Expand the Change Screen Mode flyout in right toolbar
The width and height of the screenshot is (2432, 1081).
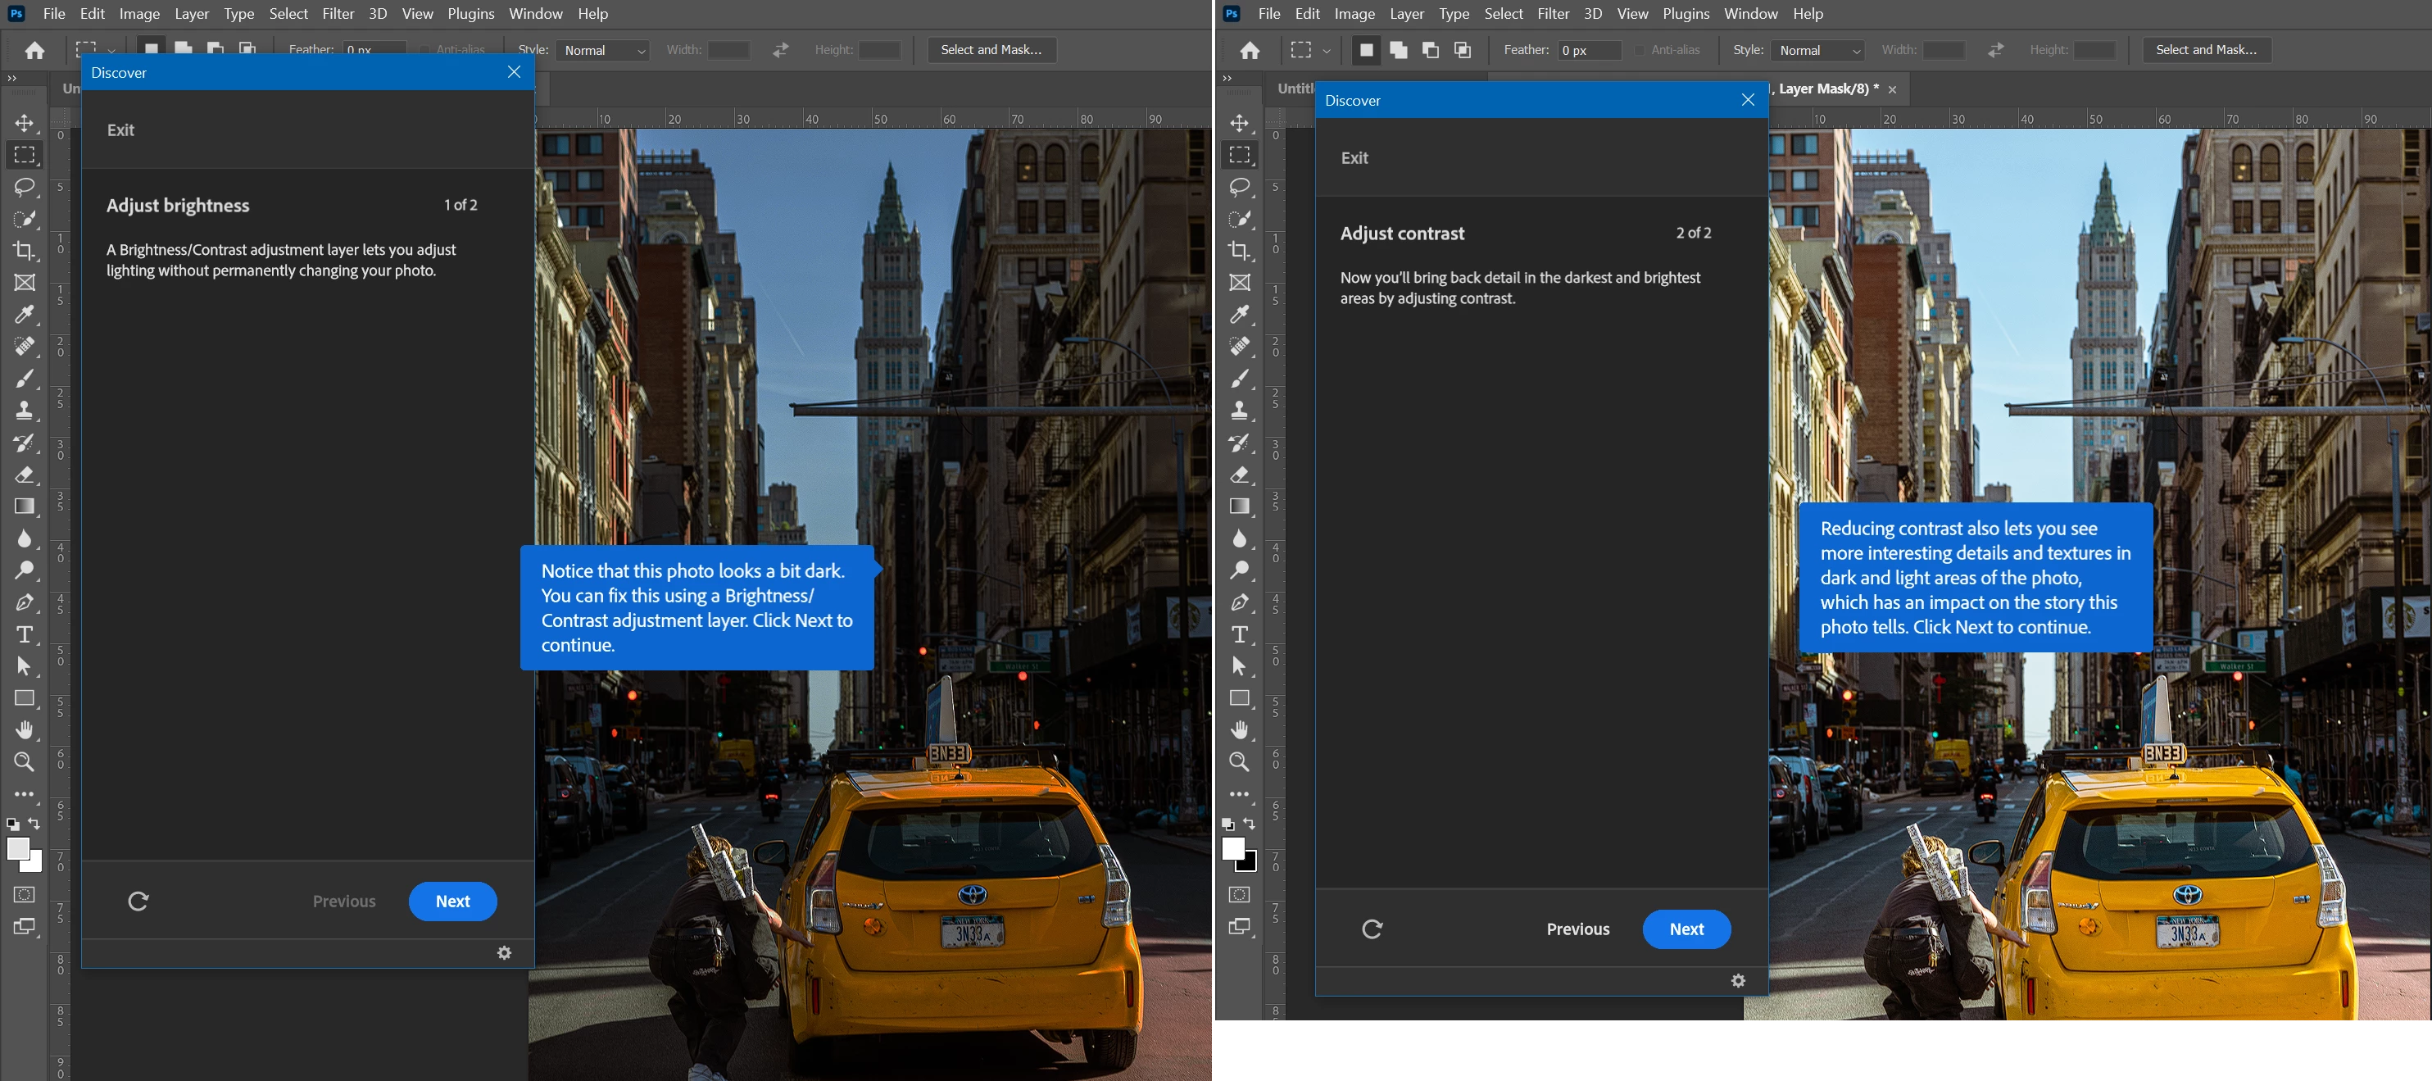(1239, 926)
